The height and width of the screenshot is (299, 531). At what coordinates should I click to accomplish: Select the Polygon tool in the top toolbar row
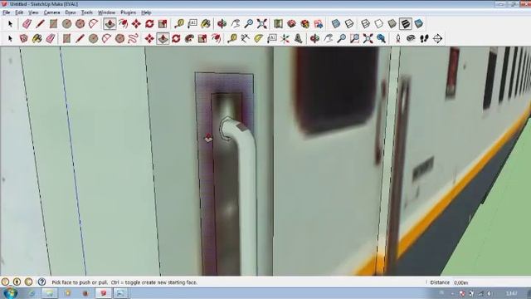point(80,24)
